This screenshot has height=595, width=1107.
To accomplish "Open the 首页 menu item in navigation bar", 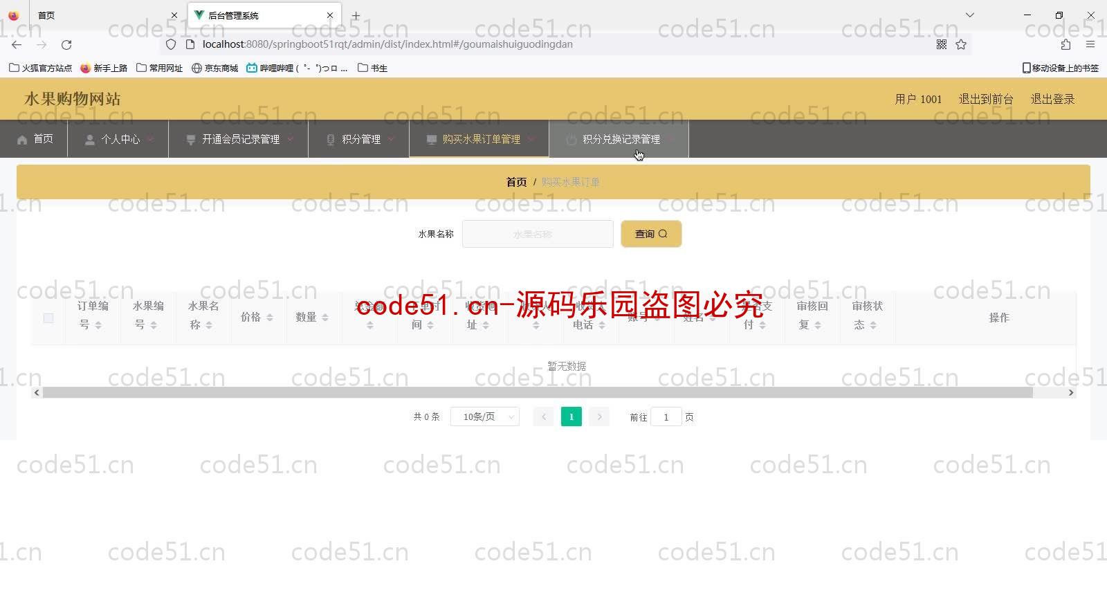I will click(35, 139).
